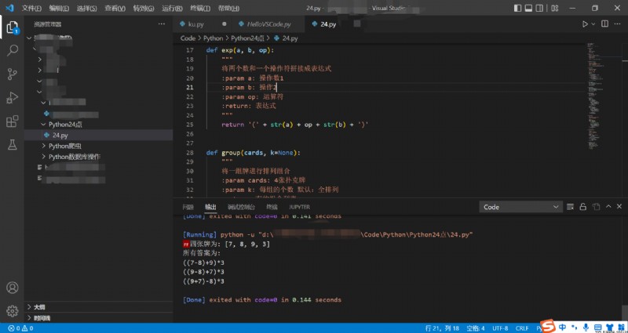Click Python24点 breadcrumb segment

coord(248,38)
